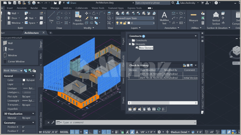The width and height of the screenshot is (241, 135).
Task: Open the Multiline Text tool
Action: pyautogui.click(x=164, y=18)
